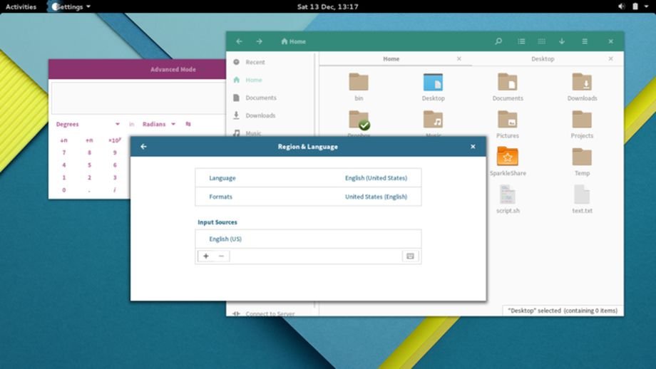Viewport: 656px width, 369px height.
Task: Click the Files back navigation arrow
Action: 239,41
